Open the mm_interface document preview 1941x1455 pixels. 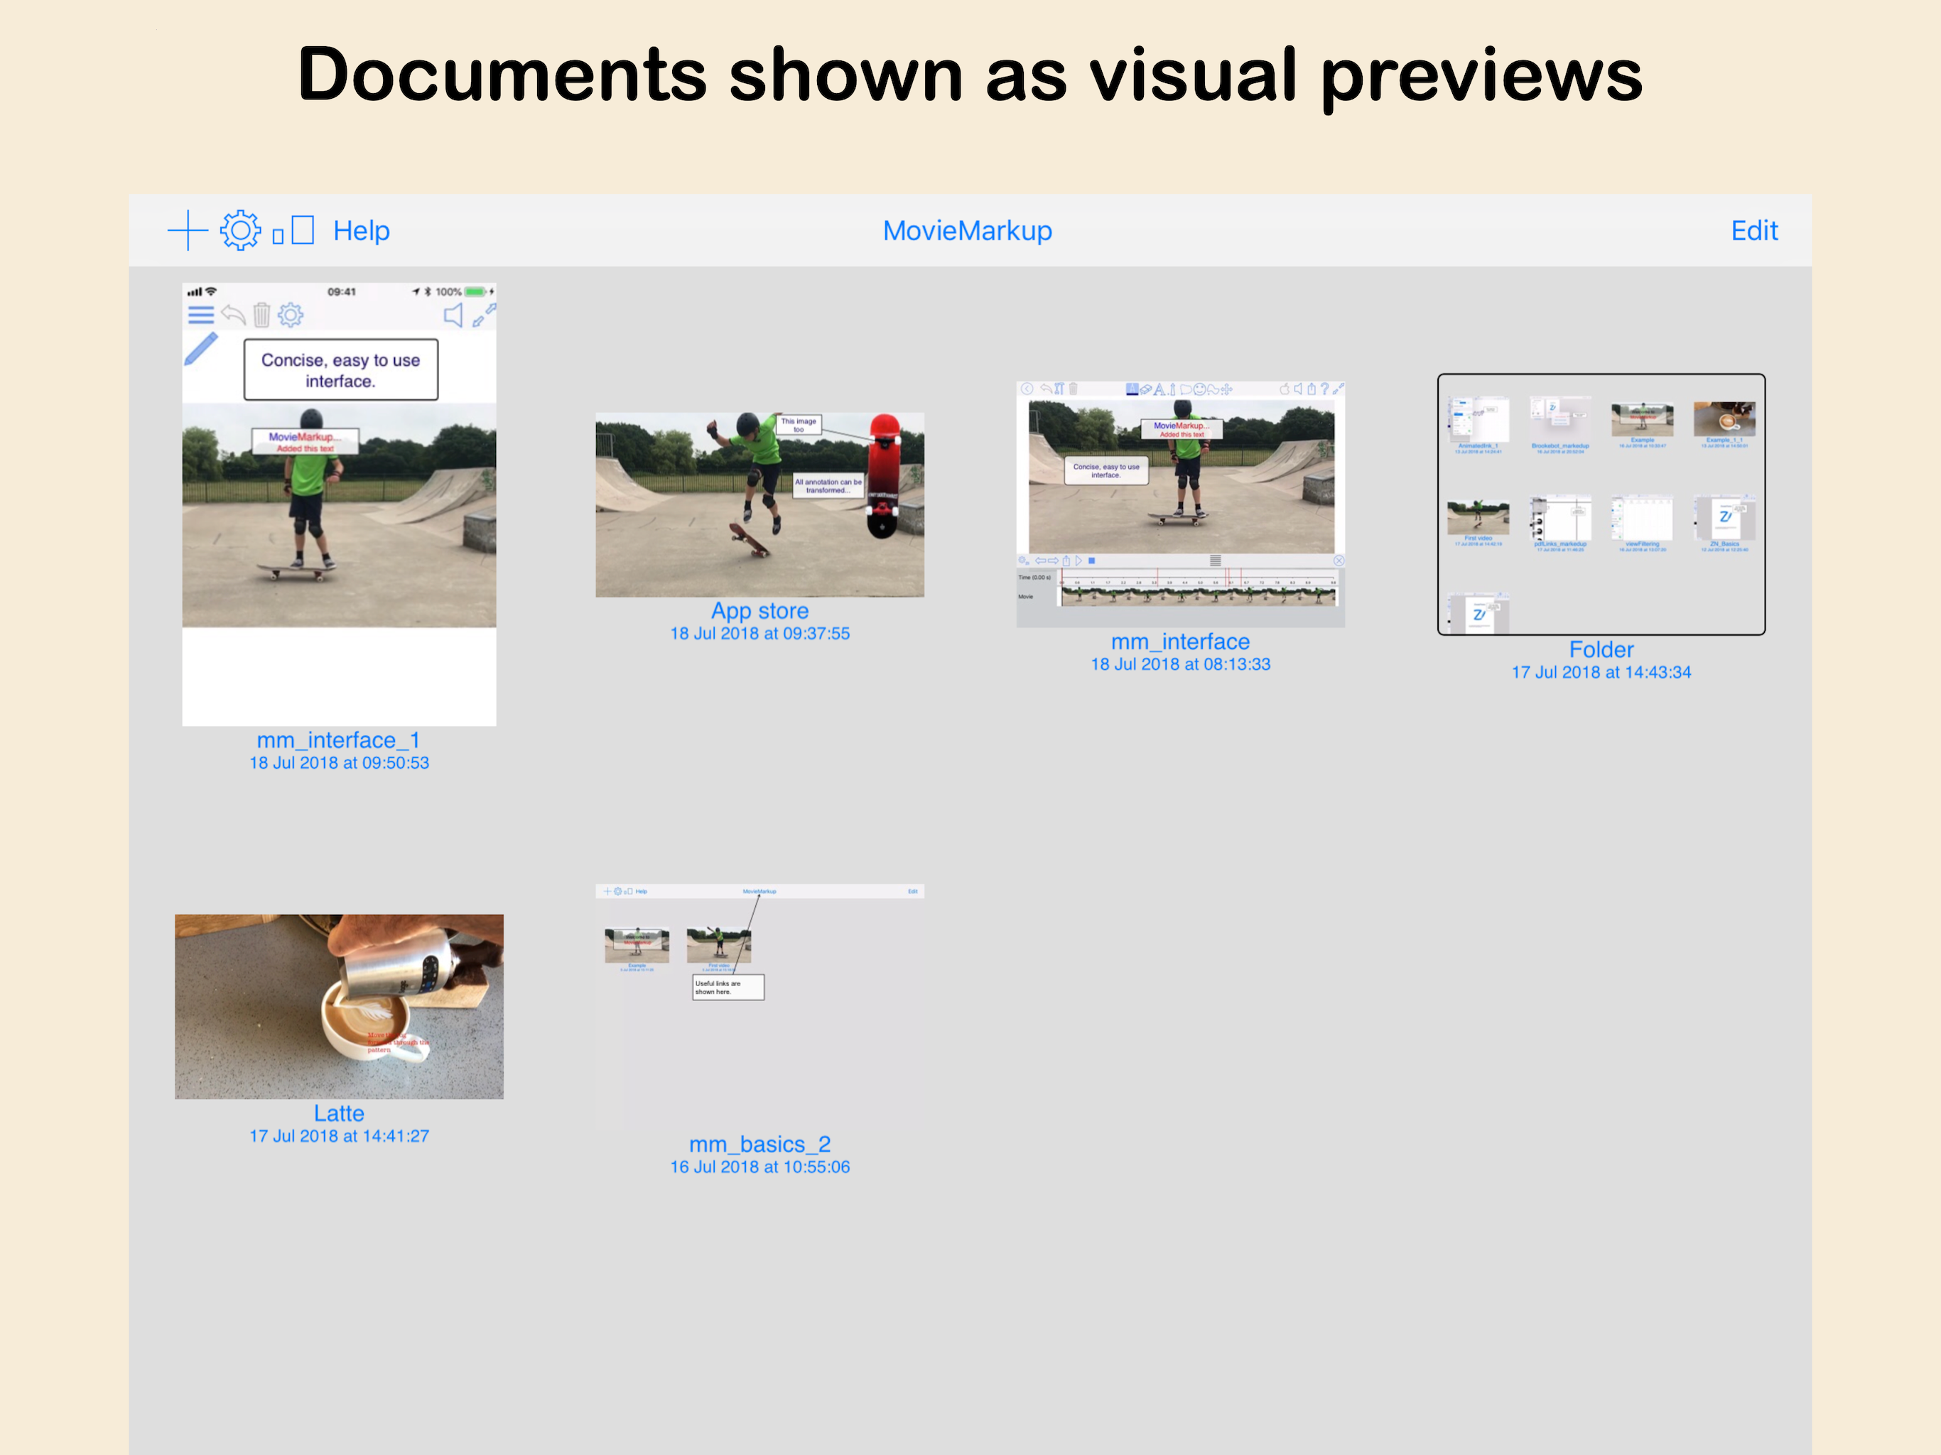pyautogui.click(x=1180, y=504)
